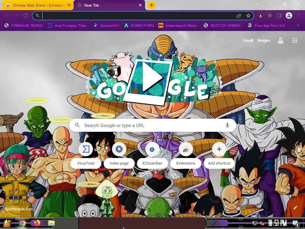Start voice search with the microphone

pos(227,126)
